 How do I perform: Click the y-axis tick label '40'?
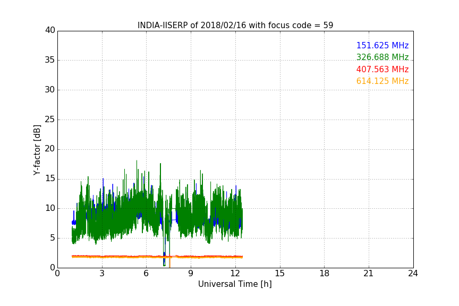click(50, 30)
